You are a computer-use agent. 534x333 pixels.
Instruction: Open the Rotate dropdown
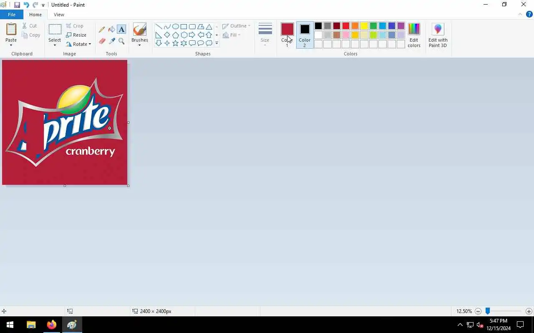point(78,44)
